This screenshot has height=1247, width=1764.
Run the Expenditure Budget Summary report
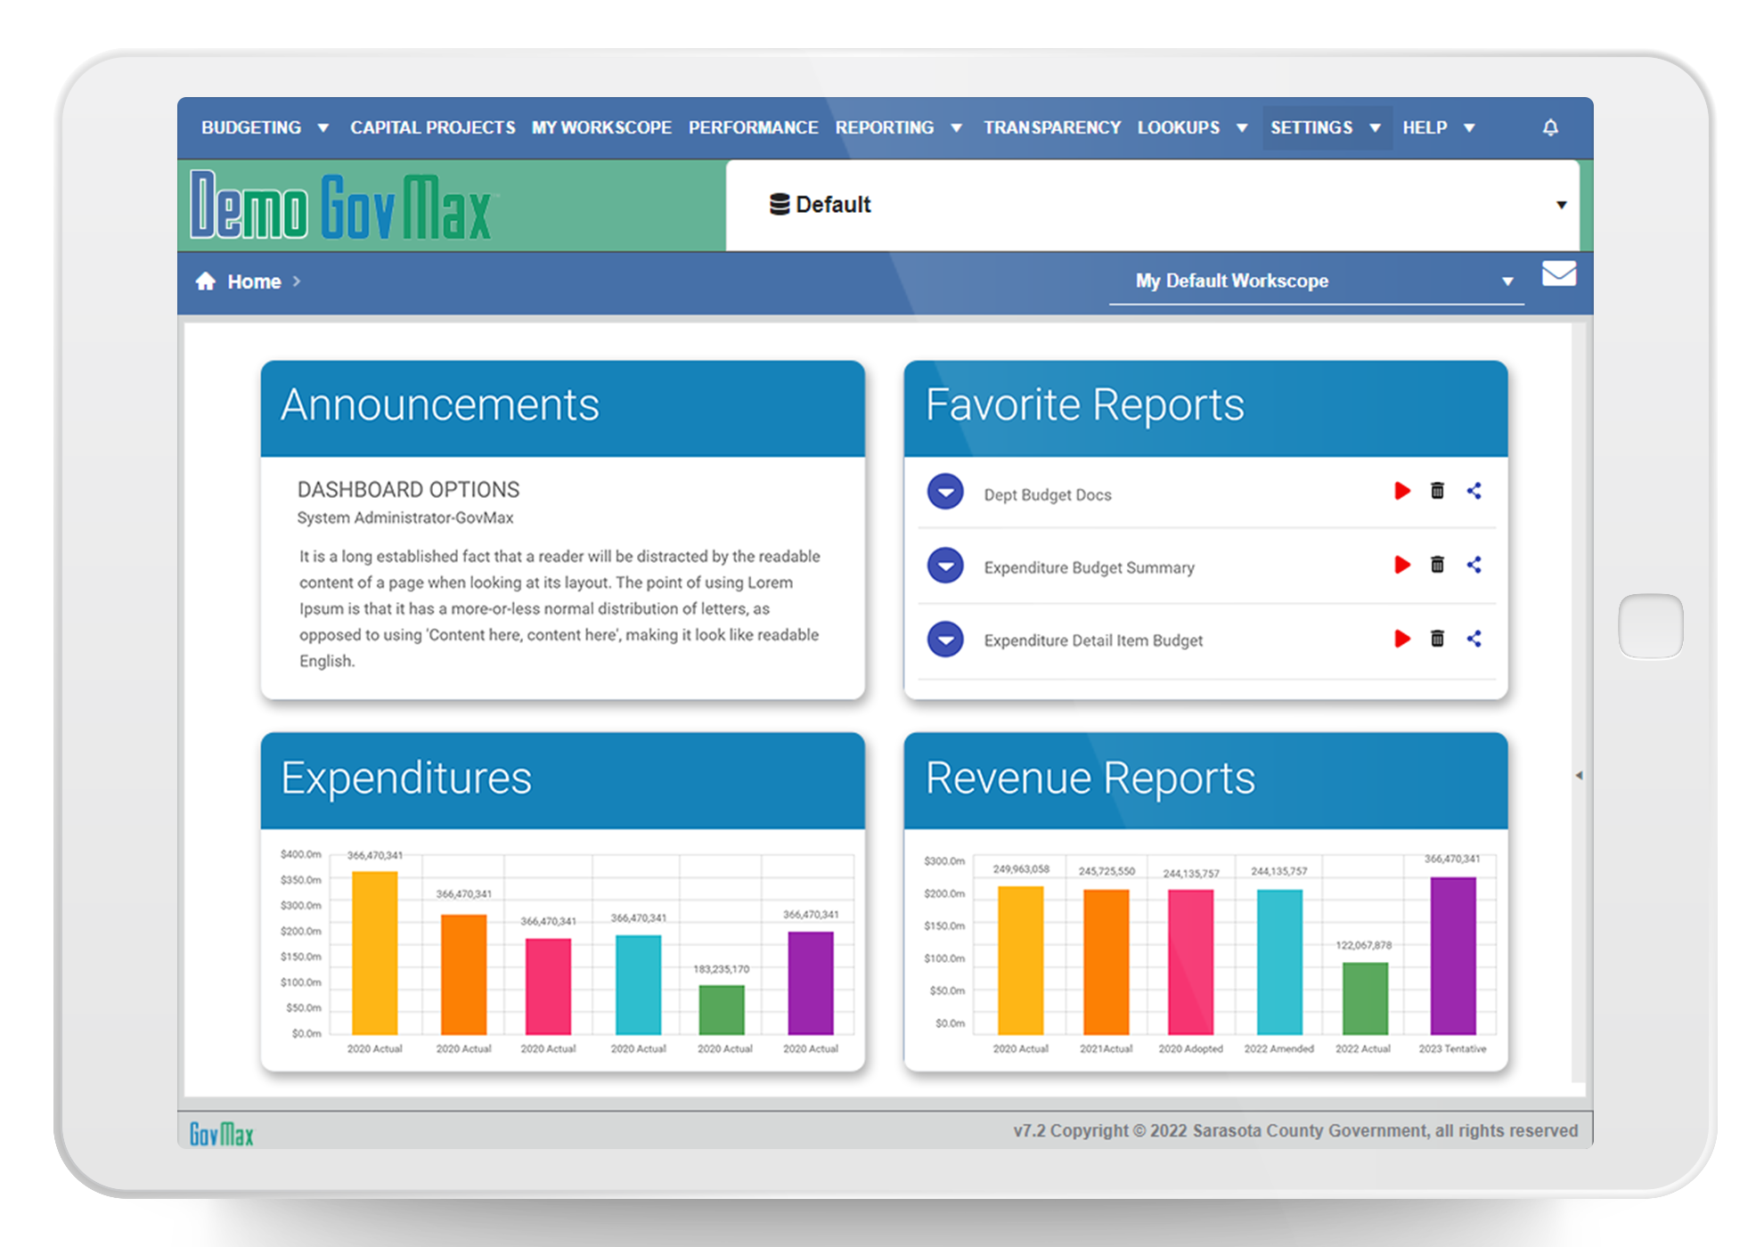point(1403,565)
